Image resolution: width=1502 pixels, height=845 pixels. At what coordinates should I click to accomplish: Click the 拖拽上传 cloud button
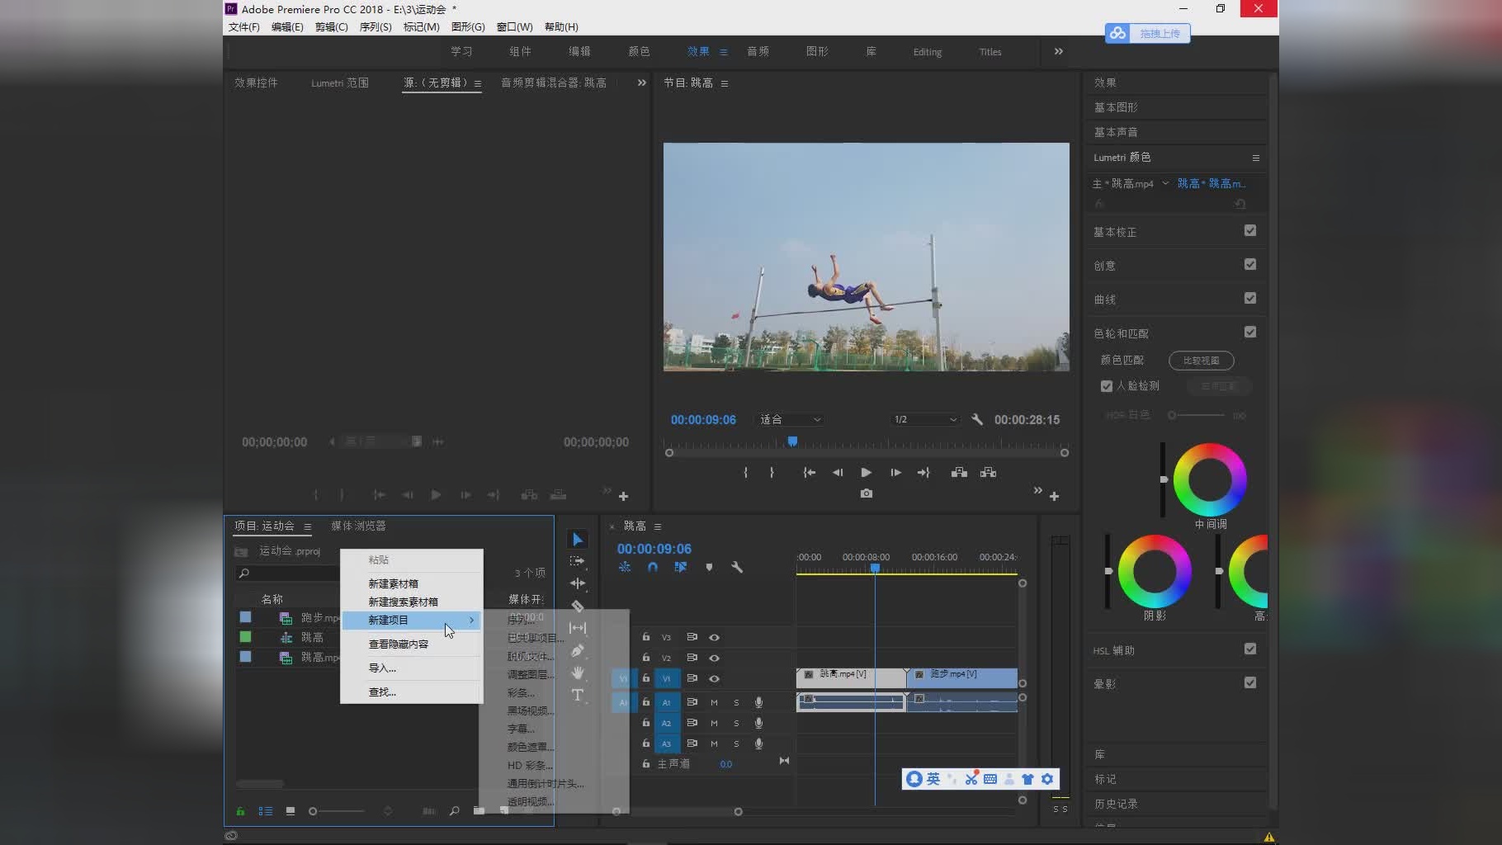point(1148,33)
